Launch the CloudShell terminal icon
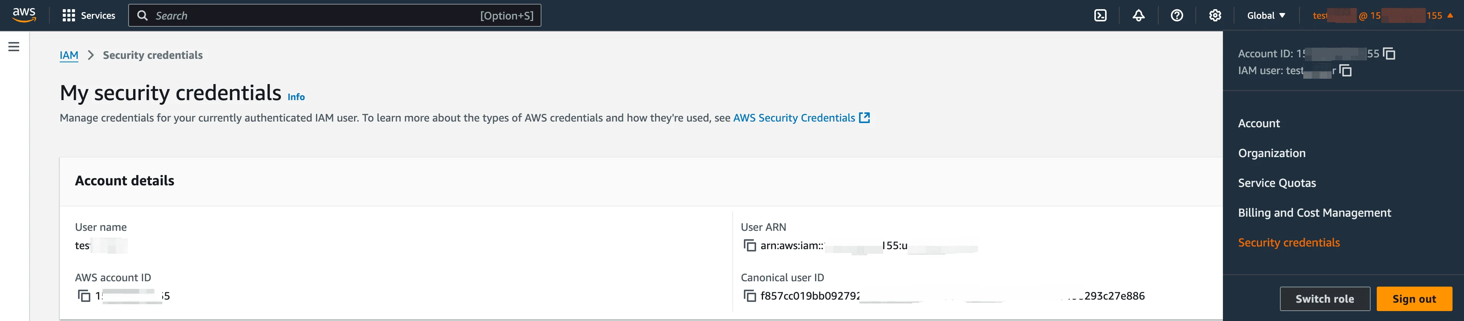 (1100, 15)
